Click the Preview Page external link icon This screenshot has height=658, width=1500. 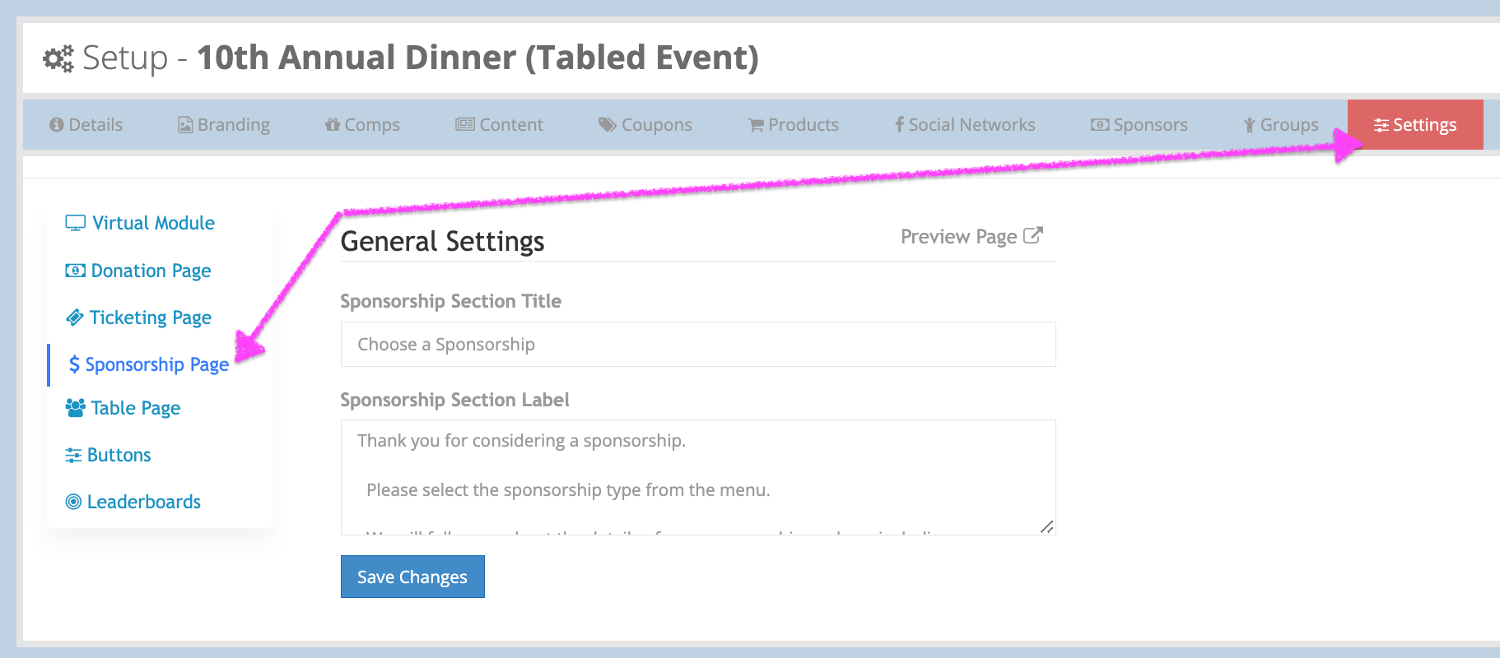tap(1033, 236)
